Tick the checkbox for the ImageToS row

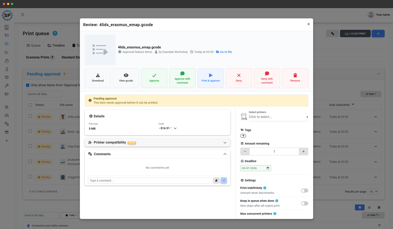click(x=30, y=177)
